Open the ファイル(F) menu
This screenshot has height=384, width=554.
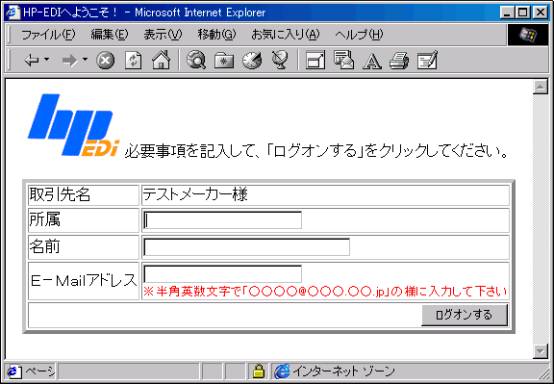click(x=48, y=35)
